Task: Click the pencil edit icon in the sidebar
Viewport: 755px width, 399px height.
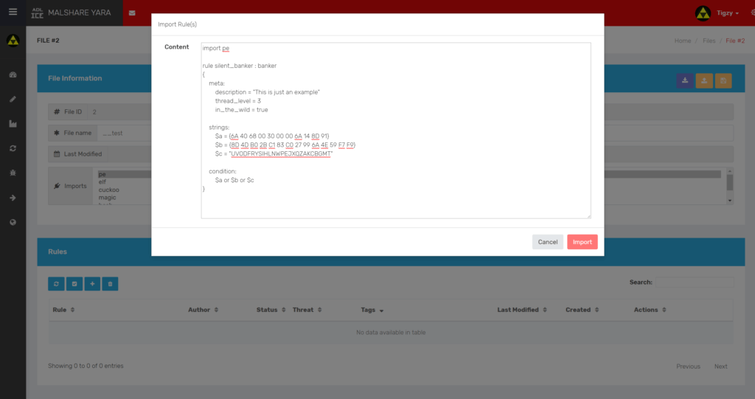Action: click(x=13, y=100)
